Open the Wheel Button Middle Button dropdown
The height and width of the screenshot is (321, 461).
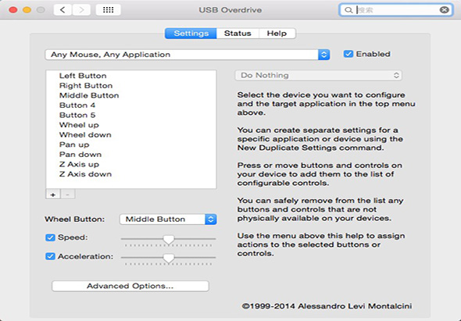(x=168, y=219)
